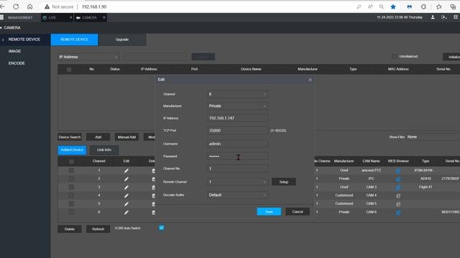Click the user account icon in top bar
This screenshot has width=460, height=258.
click(x=433, y=17)
